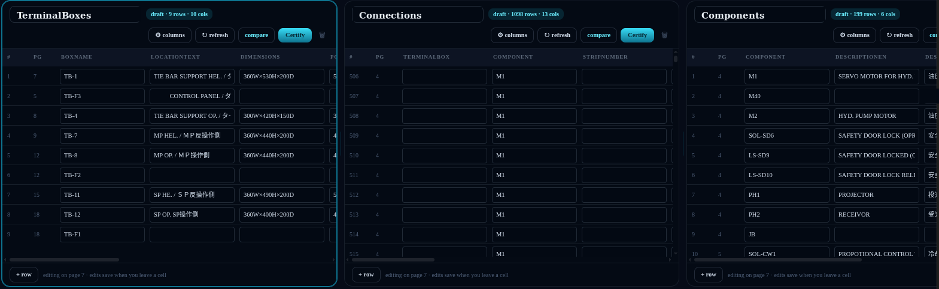Edit the 'CONTROL PANEL' location cell

tap(192, 96)
